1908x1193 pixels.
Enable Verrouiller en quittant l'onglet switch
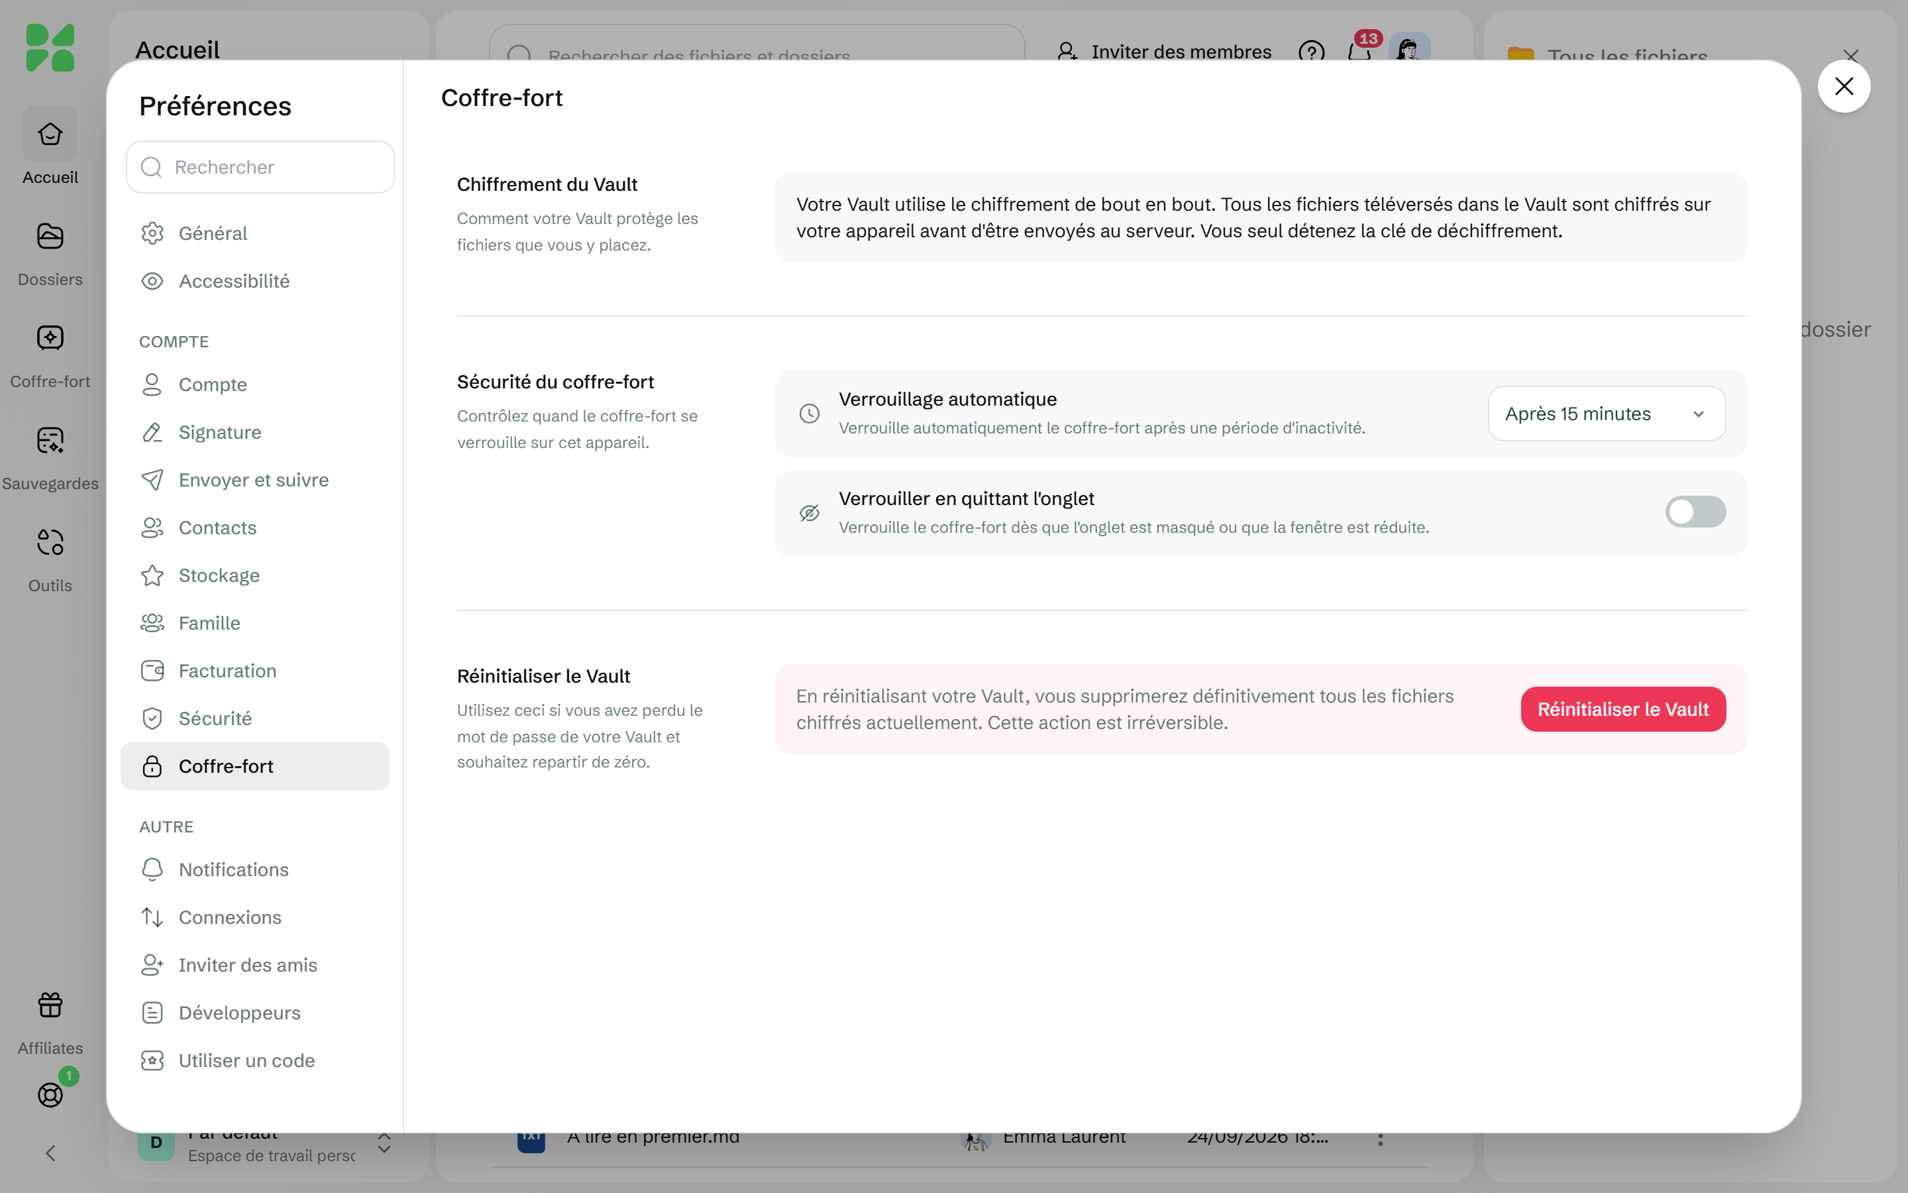click(1695, 512)
